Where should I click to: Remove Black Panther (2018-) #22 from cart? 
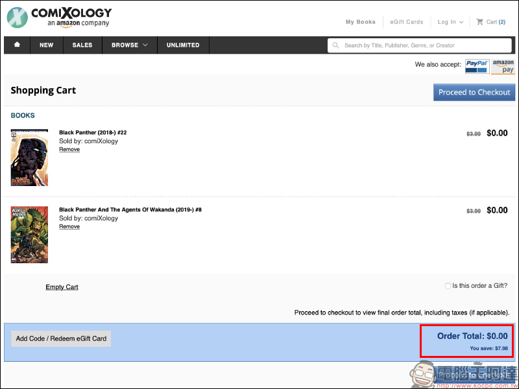point(69,149)
